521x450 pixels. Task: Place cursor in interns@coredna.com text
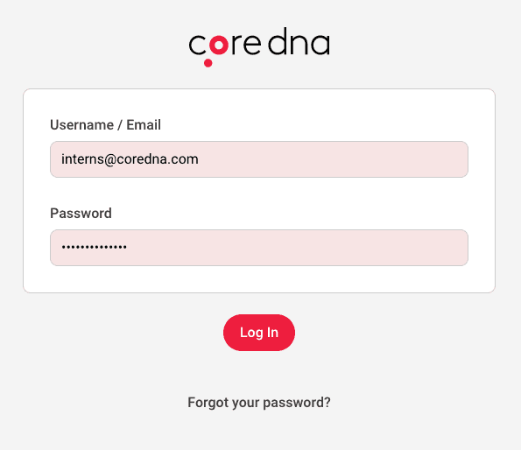[x=130, y=159]
